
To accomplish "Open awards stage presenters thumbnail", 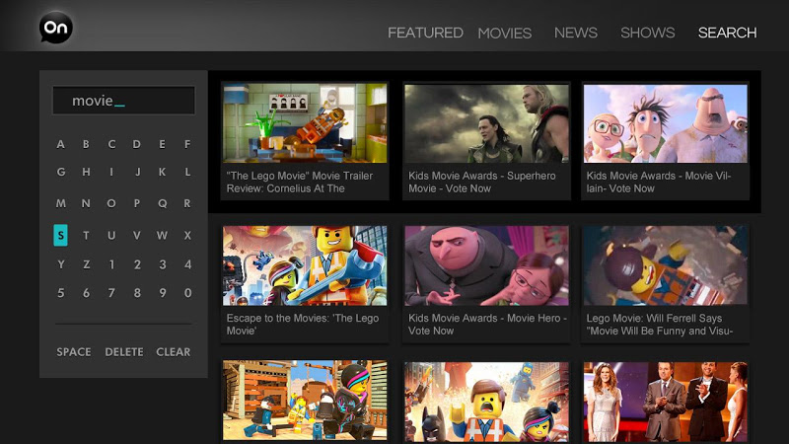I will [x=665, y=402].
